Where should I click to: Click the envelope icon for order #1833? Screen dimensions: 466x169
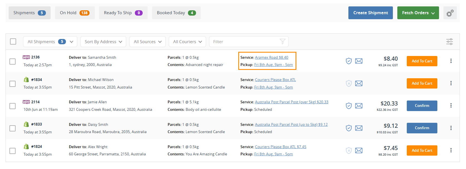(359, 128)
